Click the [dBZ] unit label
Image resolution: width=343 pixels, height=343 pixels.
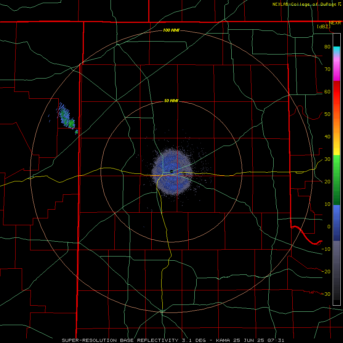tap(324, 27)
